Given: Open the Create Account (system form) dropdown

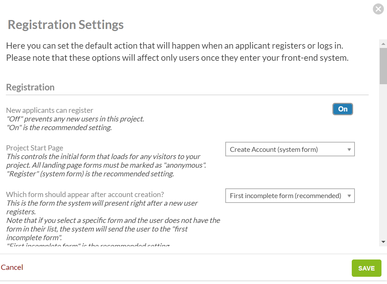Looking at the screenshot, I should point(290,149).
